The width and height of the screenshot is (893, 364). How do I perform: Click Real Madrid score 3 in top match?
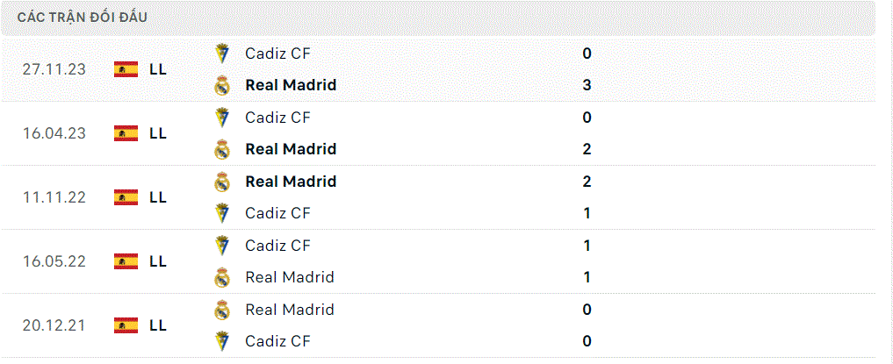click(x=587, y=85)
